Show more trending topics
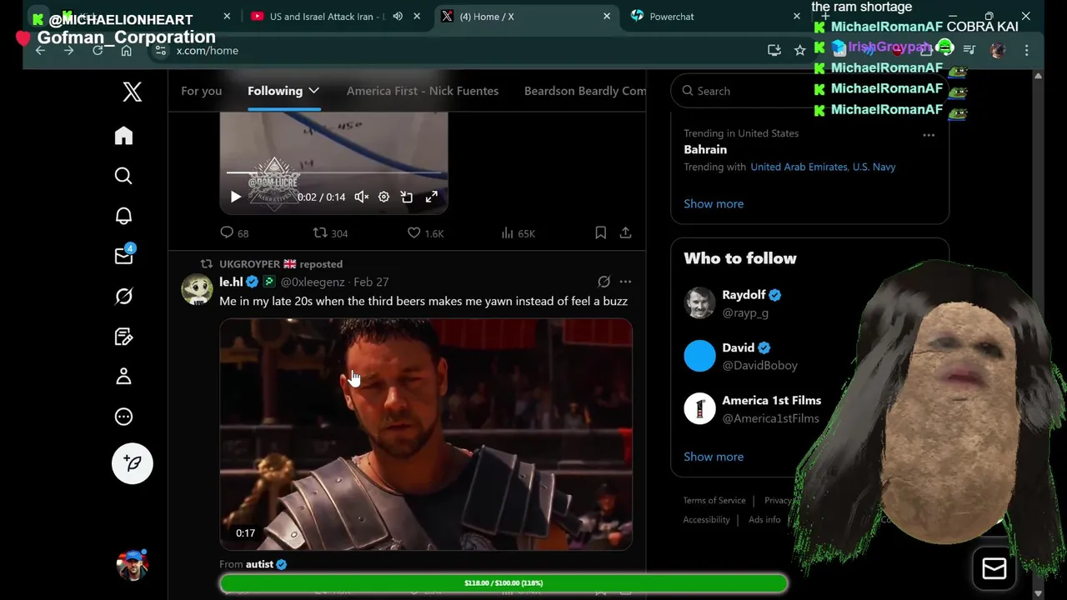The image size is (1067, 600). [714, 203]
